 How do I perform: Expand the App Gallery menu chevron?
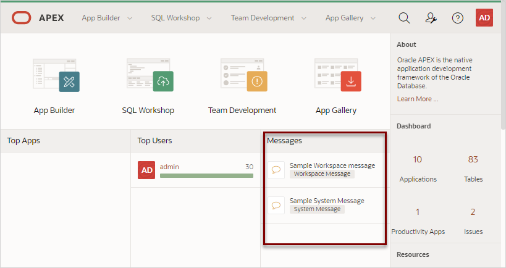point(373,19)
